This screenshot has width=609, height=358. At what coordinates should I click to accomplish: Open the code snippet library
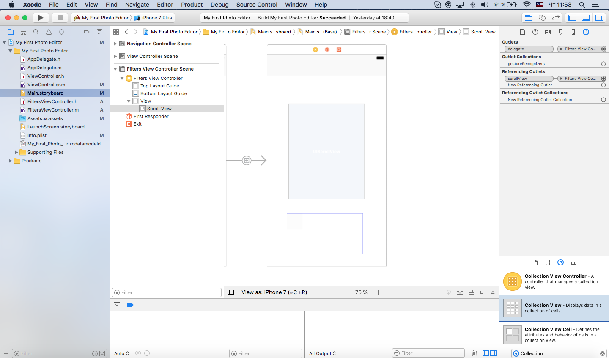(548, 262)
